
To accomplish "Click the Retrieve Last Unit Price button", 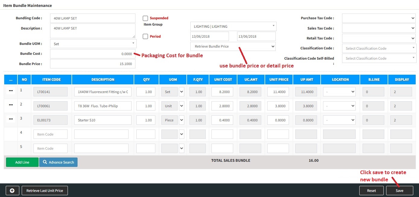I will [x=45, y=191].
